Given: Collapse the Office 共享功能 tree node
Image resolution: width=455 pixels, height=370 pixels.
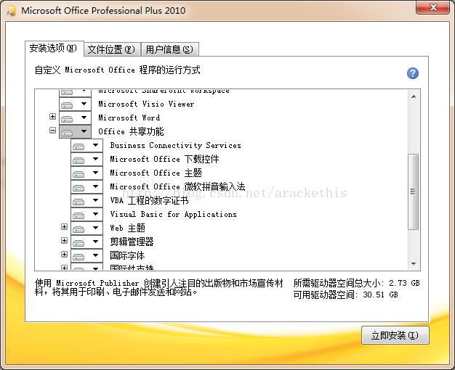Looking at the screenshot, I should click(52, 131).
